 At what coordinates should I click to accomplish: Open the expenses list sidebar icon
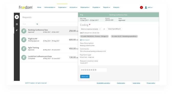17,24
